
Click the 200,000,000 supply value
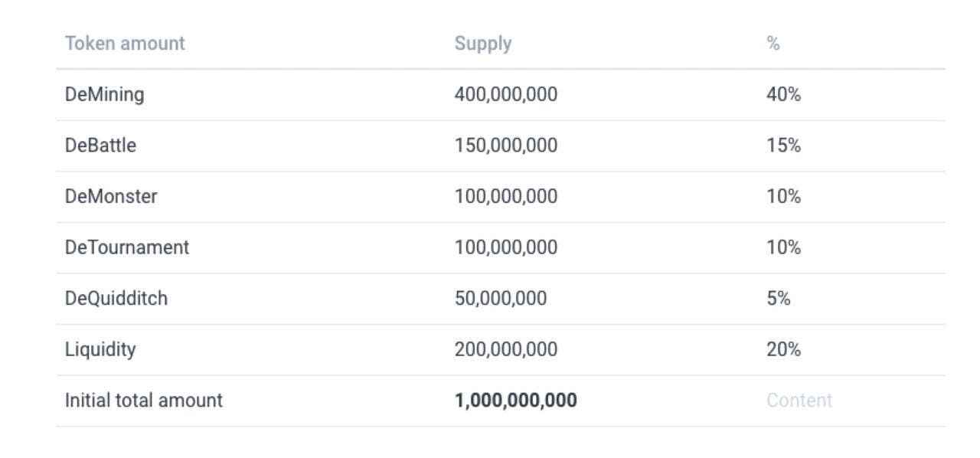(x=506, y=350)
